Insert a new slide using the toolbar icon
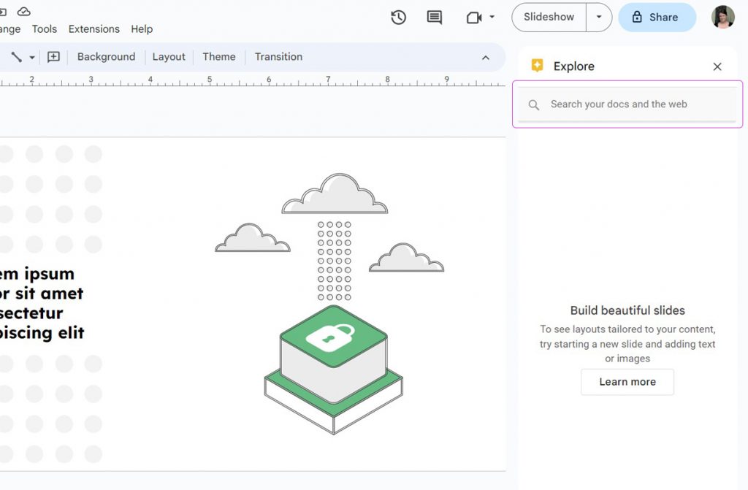 coord(53,56)
